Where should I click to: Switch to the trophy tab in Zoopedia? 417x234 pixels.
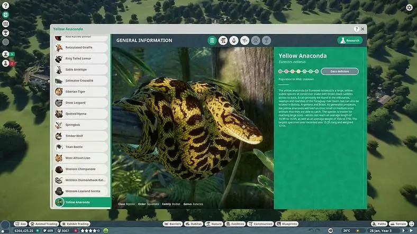[267, 41]
